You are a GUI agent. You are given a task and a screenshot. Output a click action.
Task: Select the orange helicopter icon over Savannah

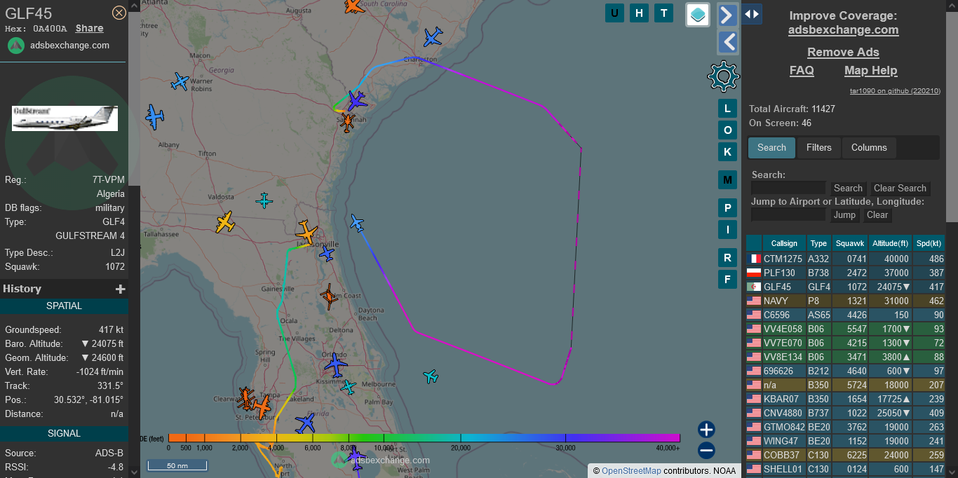tap(347, 123)
